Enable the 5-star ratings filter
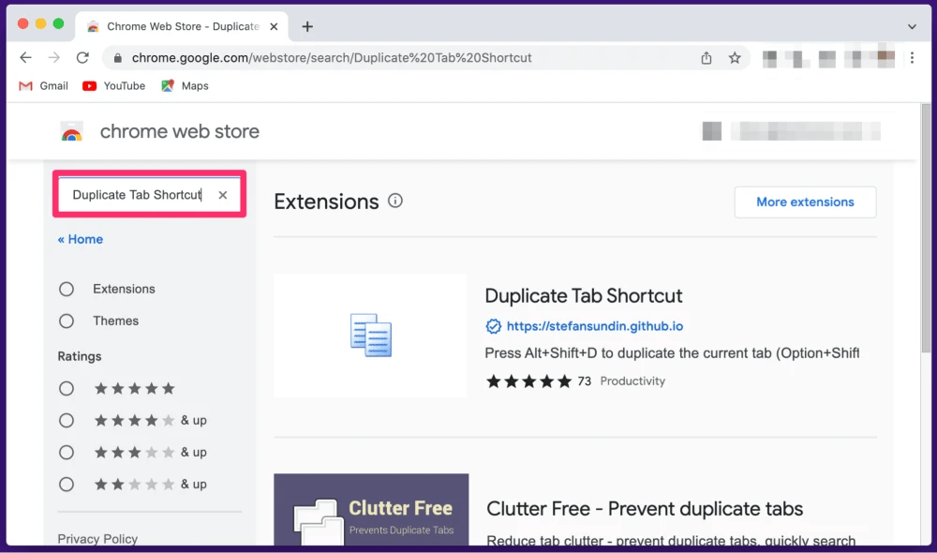Viewport: 937px width, 553px height. tap(67, 388)
